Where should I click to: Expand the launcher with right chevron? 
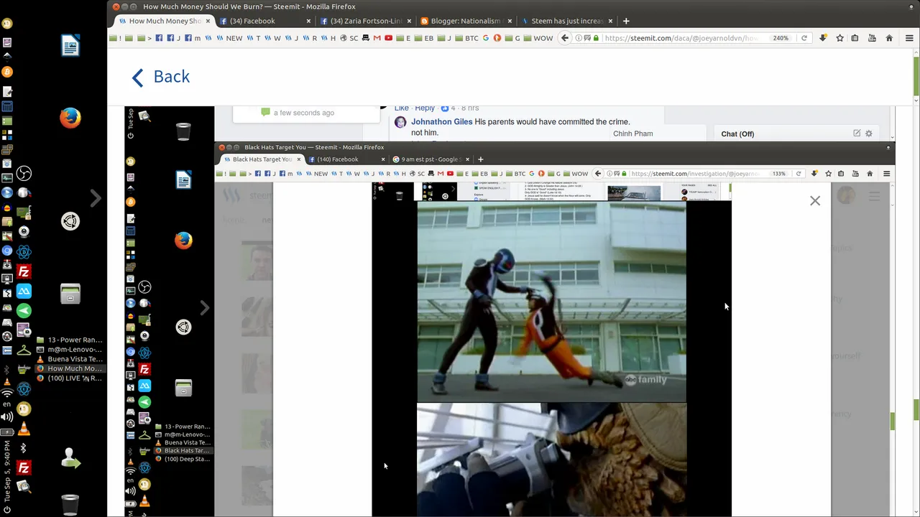95,198
